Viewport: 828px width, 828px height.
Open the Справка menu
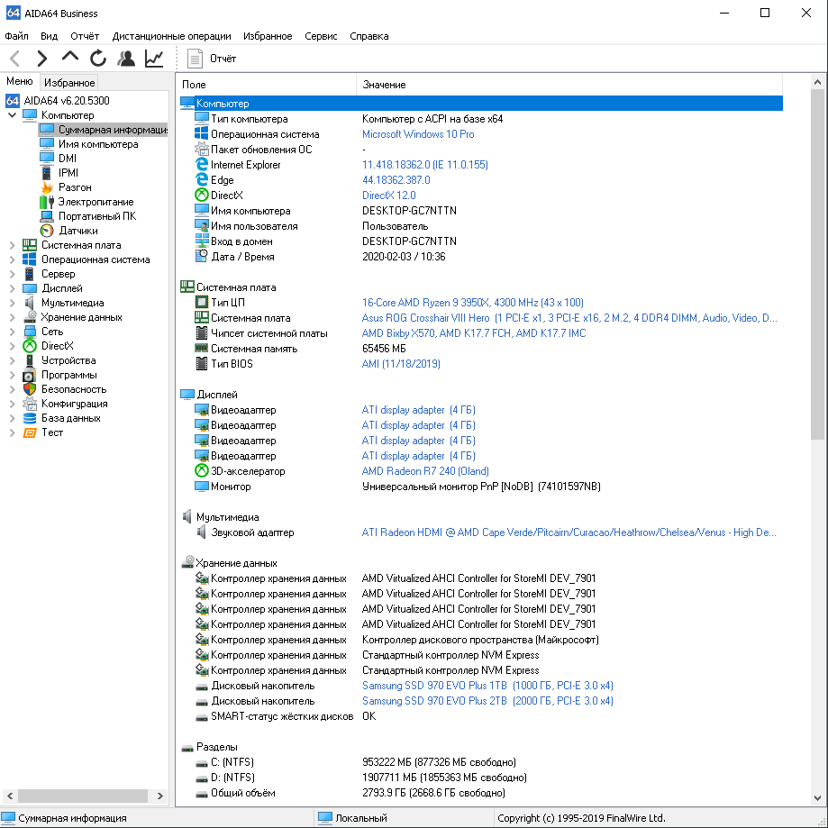pos(369,36)
